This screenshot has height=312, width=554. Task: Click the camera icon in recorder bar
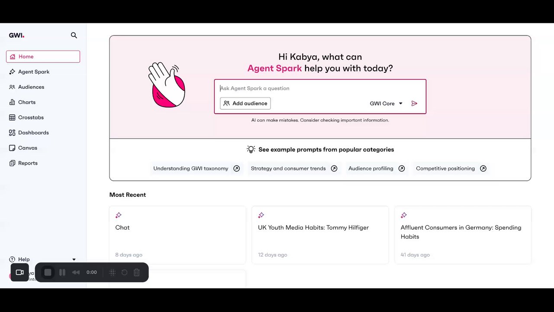tap(19, 272)
